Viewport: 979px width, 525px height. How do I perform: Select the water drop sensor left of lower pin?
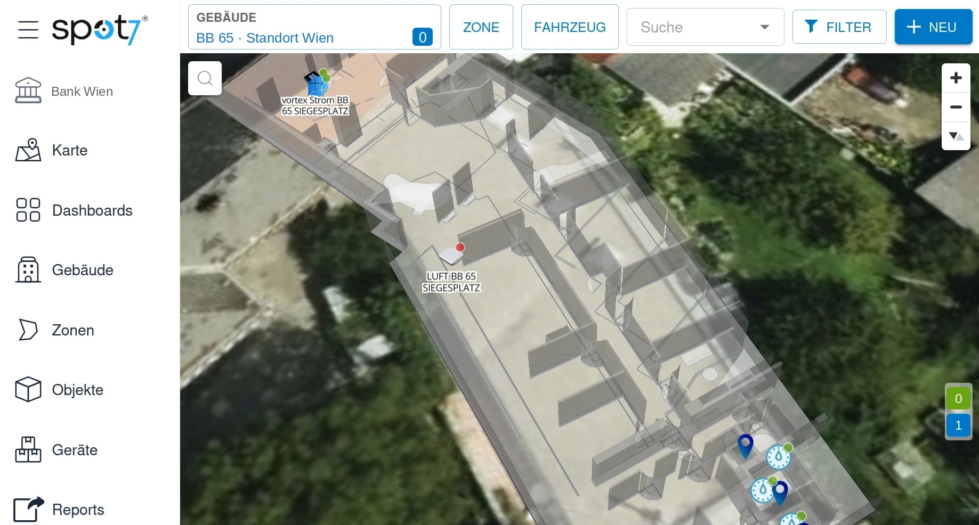(x=762, y=490)
